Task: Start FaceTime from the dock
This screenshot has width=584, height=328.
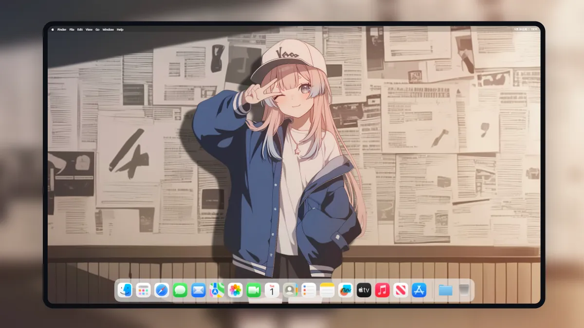Action: (x=254, y=290)
